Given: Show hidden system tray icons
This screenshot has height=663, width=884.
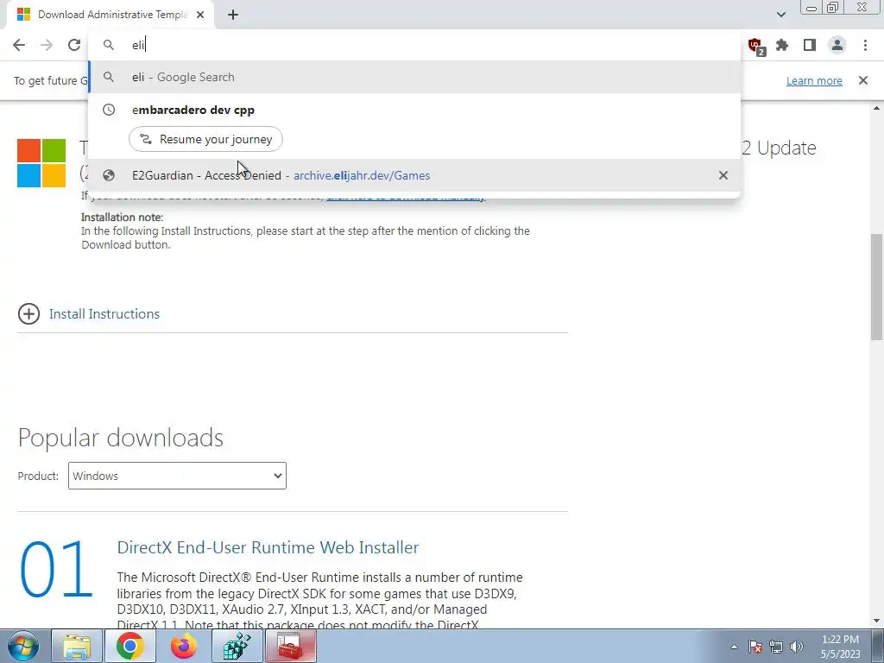Looking at the screenshot, I should point(734,647).
